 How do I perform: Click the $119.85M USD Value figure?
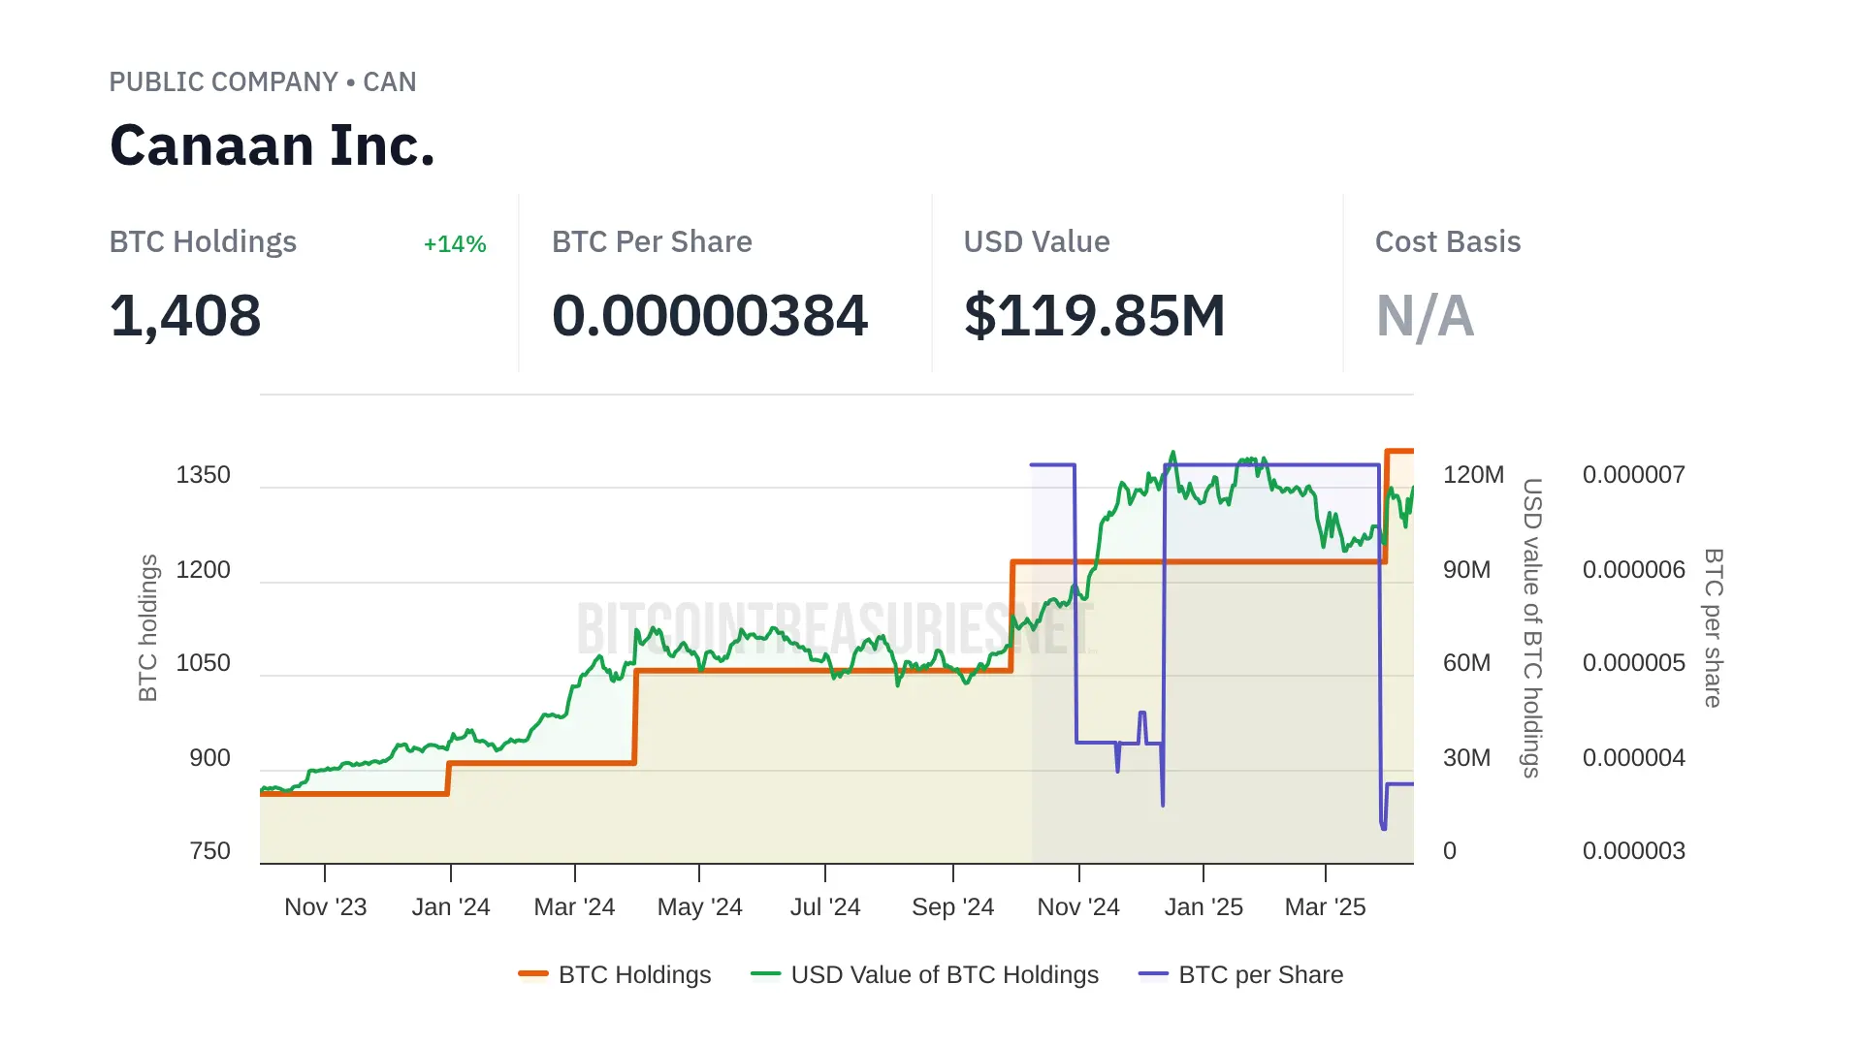coord(1094,316)
